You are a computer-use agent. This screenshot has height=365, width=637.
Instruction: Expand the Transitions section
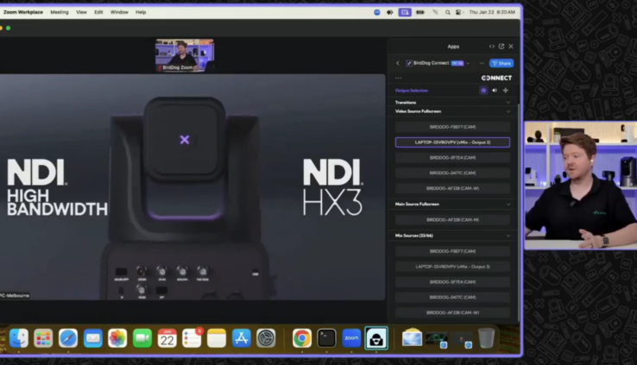click(508, 103)
